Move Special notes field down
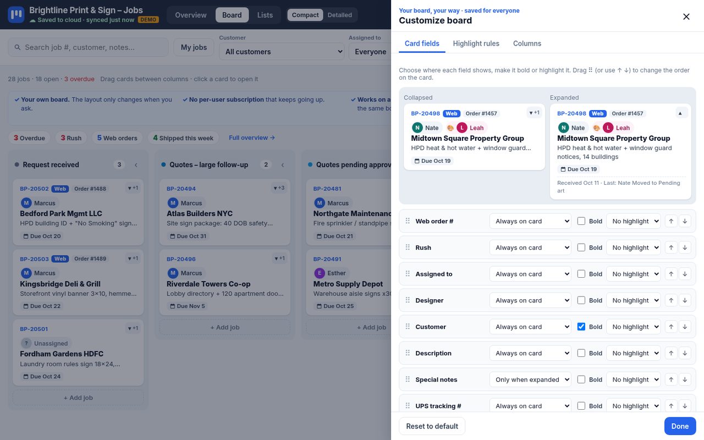 point(685,380)
